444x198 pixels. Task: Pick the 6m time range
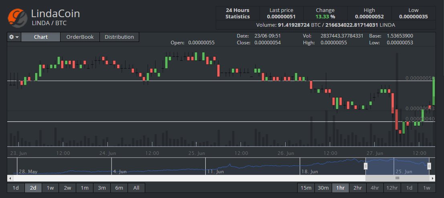(119, 188)
